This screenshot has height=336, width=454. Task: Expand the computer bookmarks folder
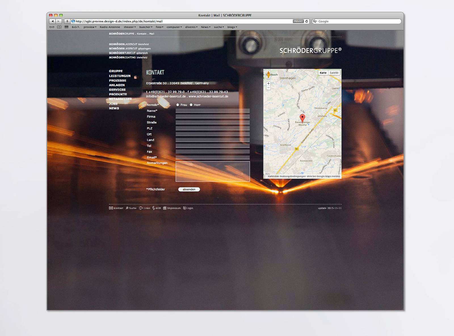click(174, 27)
